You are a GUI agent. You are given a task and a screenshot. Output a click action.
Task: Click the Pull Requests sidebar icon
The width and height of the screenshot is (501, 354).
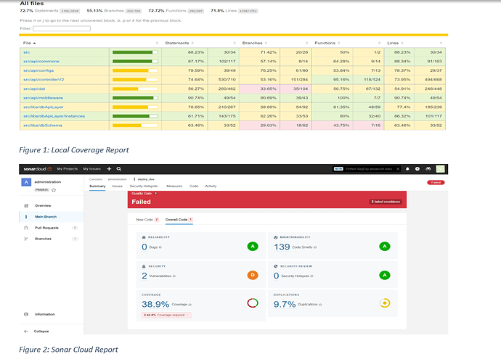tap(26, 228)
